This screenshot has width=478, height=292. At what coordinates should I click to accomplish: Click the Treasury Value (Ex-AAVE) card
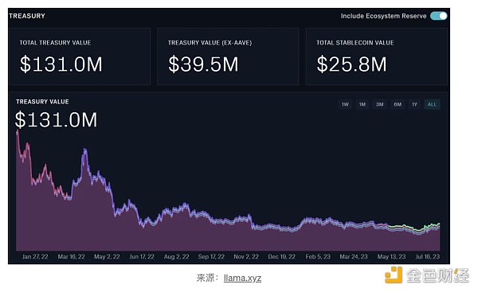click(228, 56)
